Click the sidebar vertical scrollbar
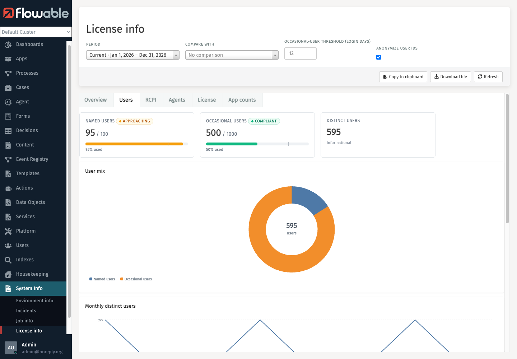Viewport: 517px width, 359px height. click(69, 181)
